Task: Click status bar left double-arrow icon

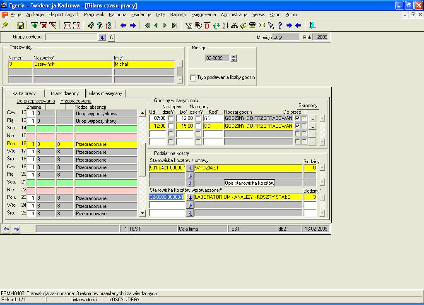Action: coord(7,229)
